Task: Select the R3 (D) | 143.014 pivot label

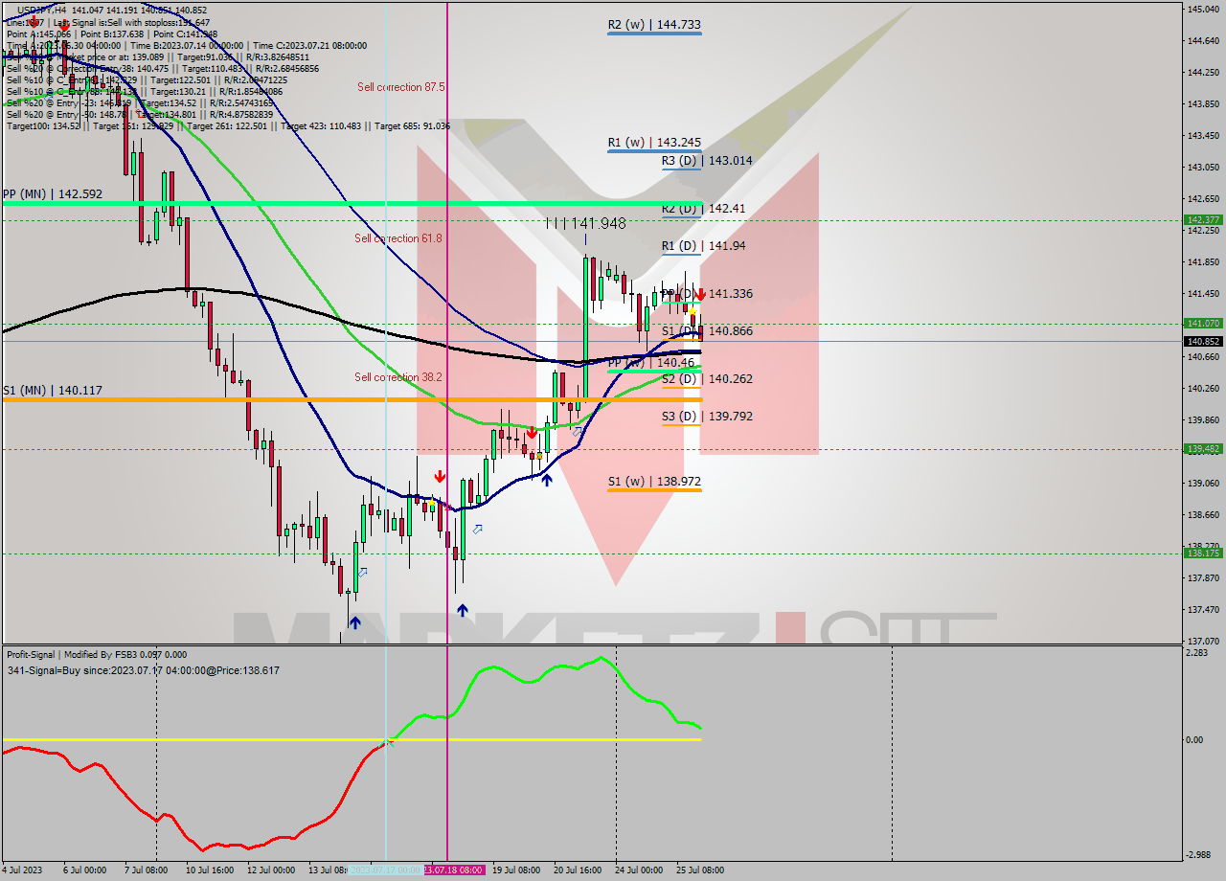Action: (707, 161)
